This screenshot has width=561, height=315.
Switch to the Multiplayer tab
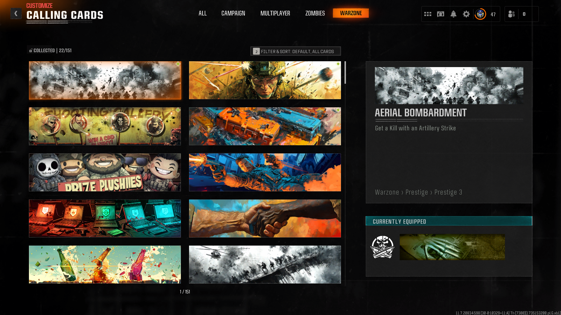pos(275,13)
